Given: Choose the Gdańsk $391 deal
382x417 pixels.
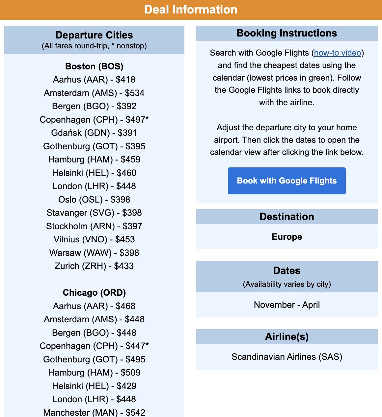Looking at the screenshot, I should tap(94, 133).
